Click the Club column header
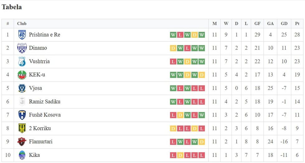 pos(22,24)
